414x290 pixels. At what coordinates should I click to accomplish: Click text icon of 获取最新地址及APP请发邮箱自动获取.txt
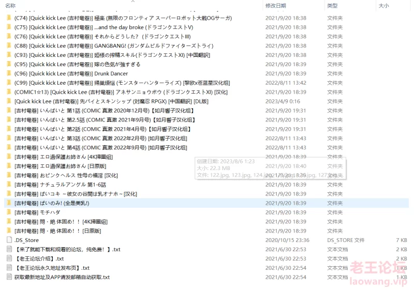pyautogui.click(x=9, y=277)
